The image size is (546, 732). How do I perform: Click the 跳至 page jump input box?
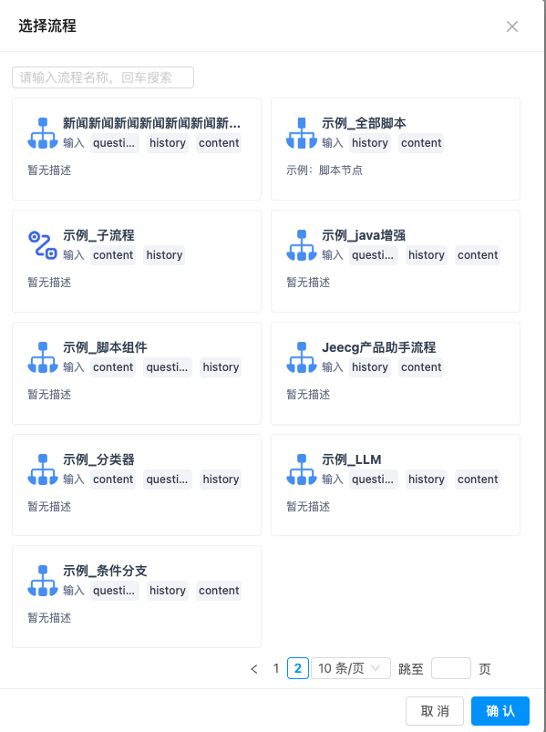(x=451, y=668)
